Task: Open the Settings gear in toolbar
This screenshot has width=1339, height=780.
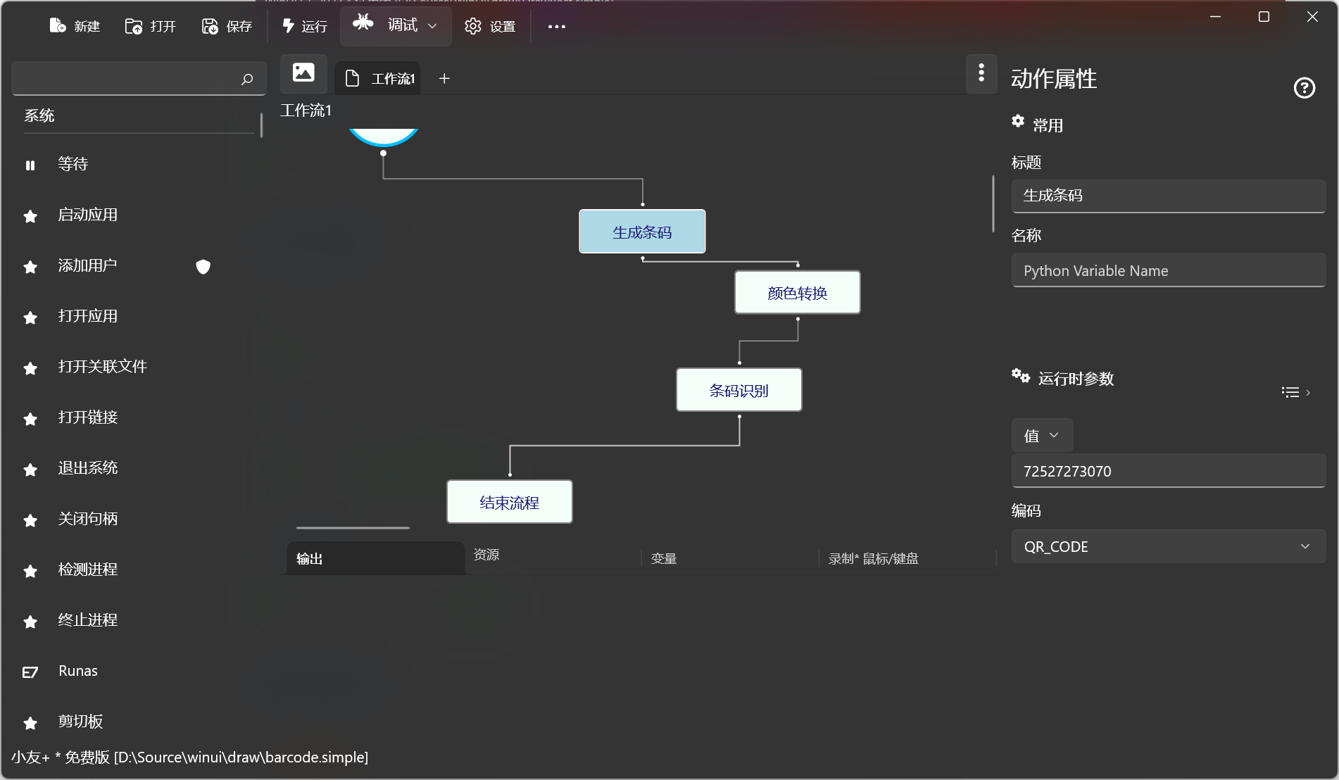Action: pos(472,26)
